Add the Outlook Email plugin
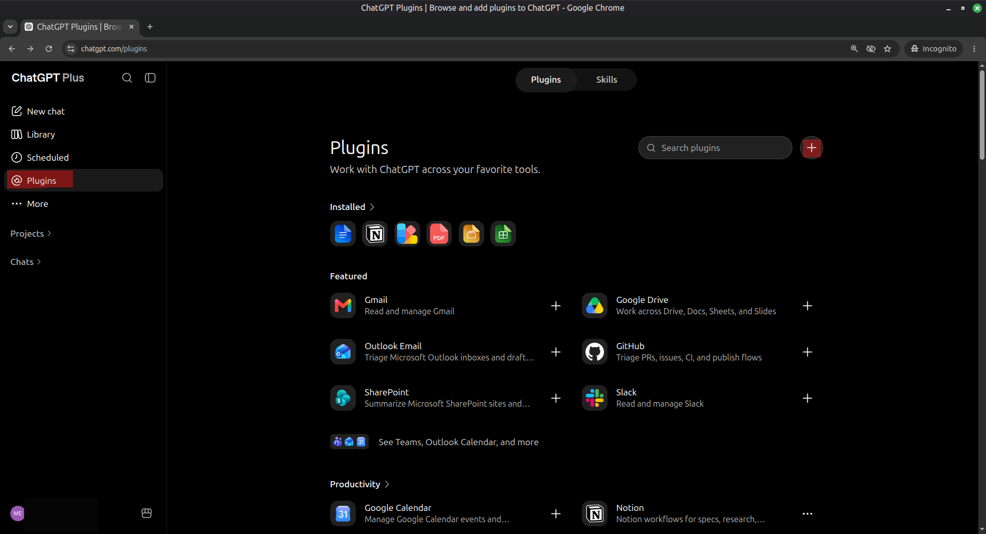The image size is (986, 534). pos(556,352)
